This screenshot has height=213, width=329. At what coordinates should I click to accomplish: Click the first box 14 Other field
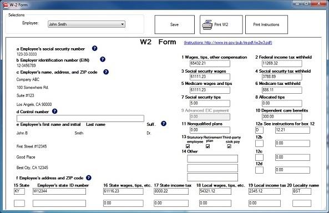point(212,159)
